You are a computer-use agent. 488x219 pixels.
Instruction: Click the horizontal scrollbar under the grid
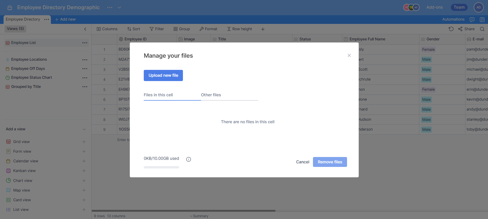point(183,211)
